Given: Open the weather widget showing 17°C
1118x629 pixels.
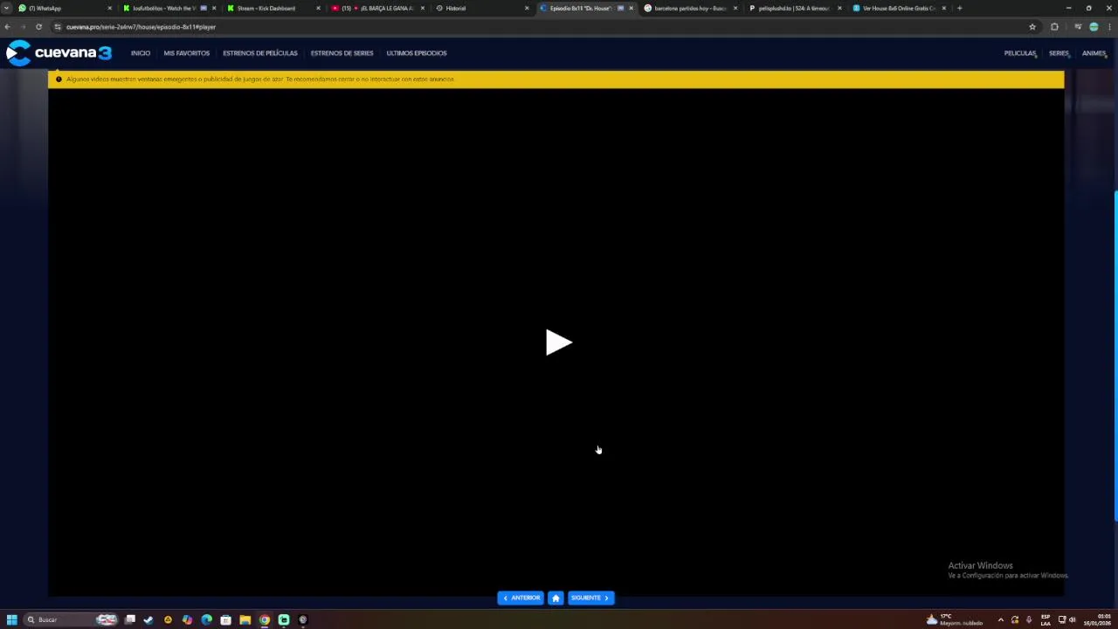Looking at the screenshot, I should [955, 619].
